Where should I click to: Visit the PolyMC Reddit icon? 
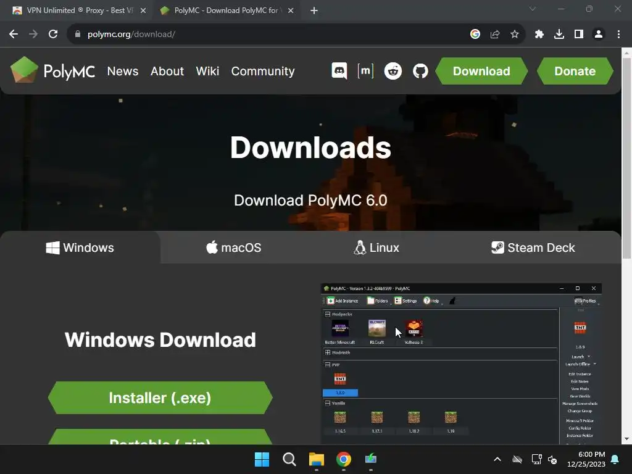point(393,71)
